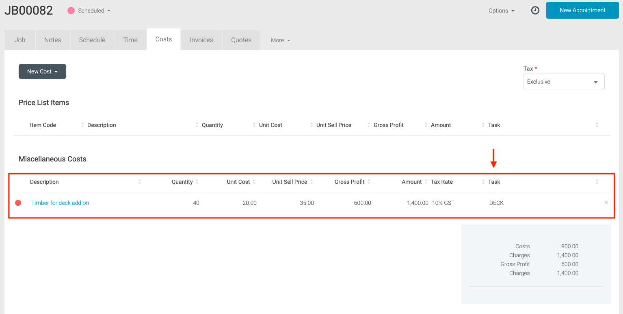This screenshot has height=314, width=623.
Task: Sort Miscellaneous Costs by Unit Cost
Action: (x=238, y=182)
